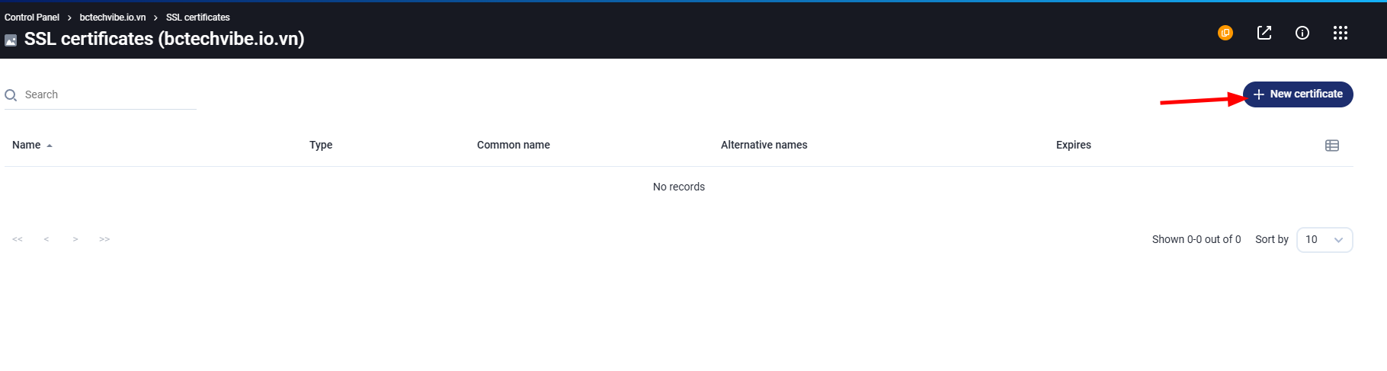The height and width of the screenshot is (371, 1387).
Task: Open the rows-per-page dropdown showing 10
Action: pyautogui.click(x=1325, y=239)
